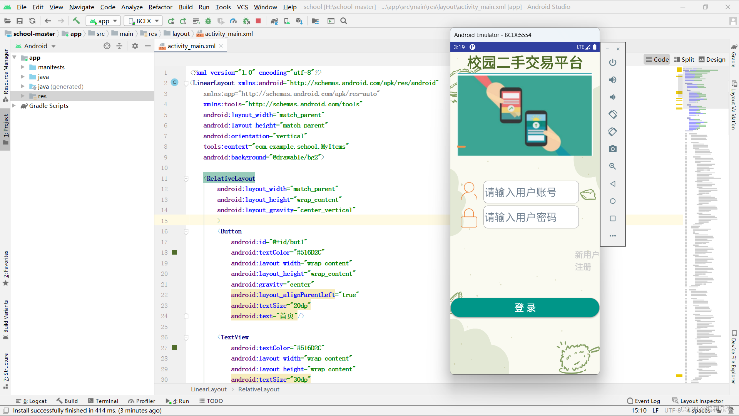Click the green 登录 login button in the emulator
The height and width of the screenshot is (416, 739).
tap(525, 307)
